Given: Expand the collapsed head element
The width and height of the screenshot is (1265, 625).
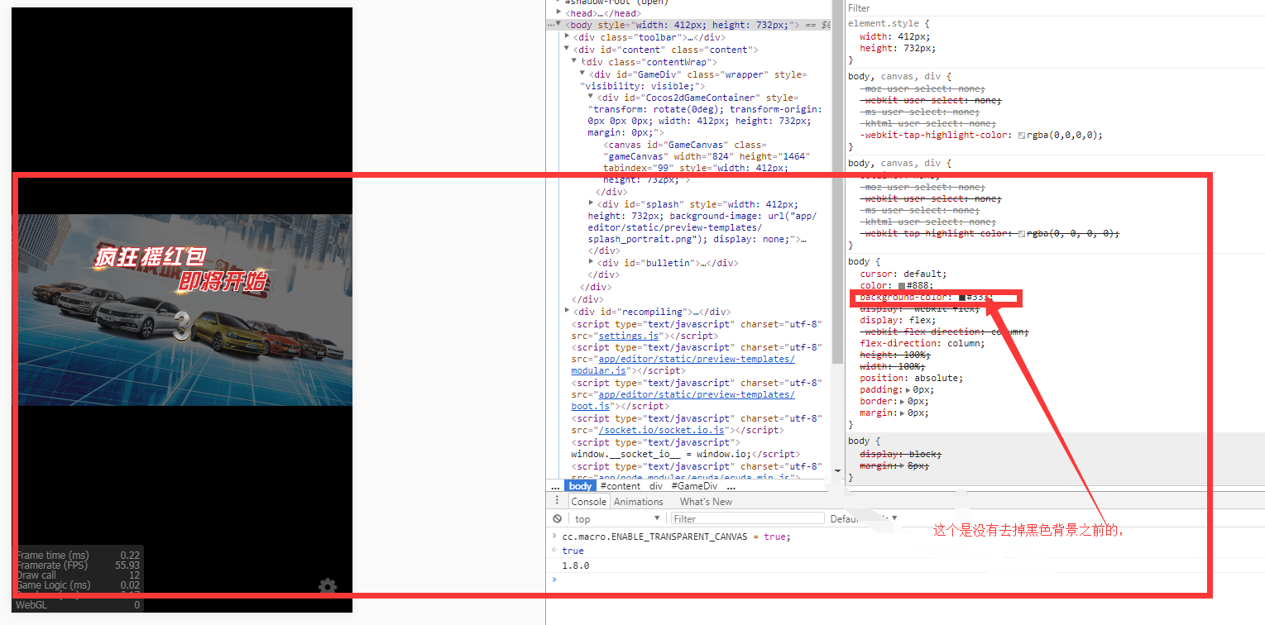Looking at the screenshot, I should (x=559, y=13).
